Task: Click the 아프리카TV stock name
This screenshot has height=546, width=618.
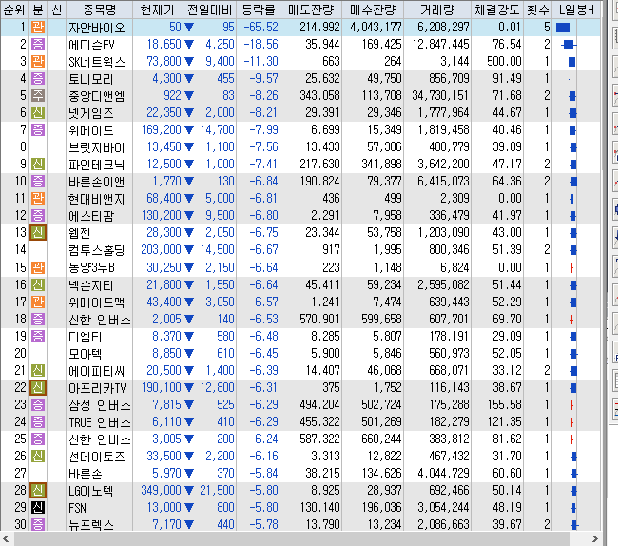Action: [97, 388]
